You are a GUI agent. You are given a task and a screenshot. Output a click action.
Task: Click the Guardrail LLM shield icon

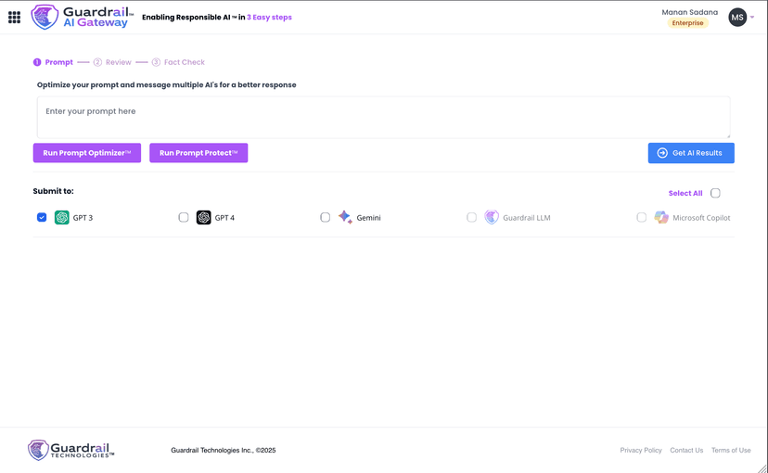492,217
